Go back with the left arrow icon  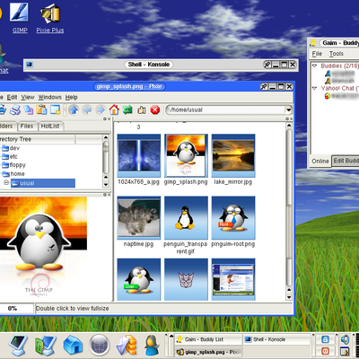[x=87, y=109]
